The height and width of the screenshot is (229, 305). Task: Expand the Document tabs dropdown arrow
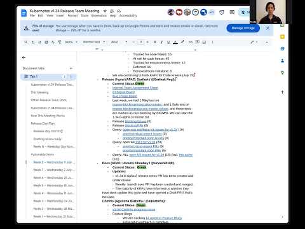click(x=71, y=68)
